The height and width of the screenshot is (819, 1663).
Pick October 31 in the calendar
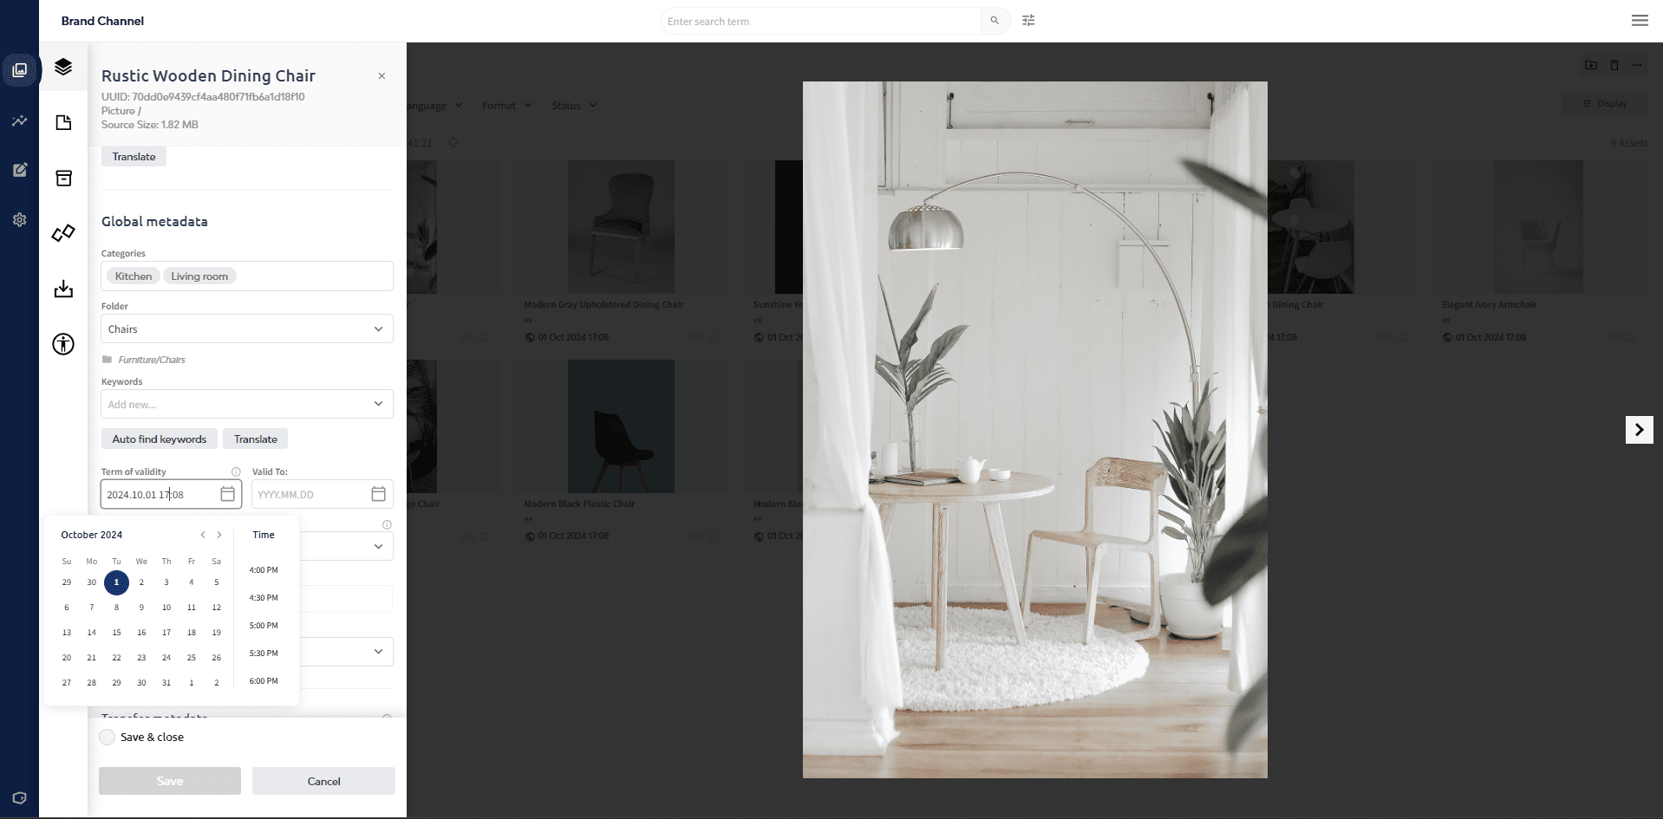(166, 683)
